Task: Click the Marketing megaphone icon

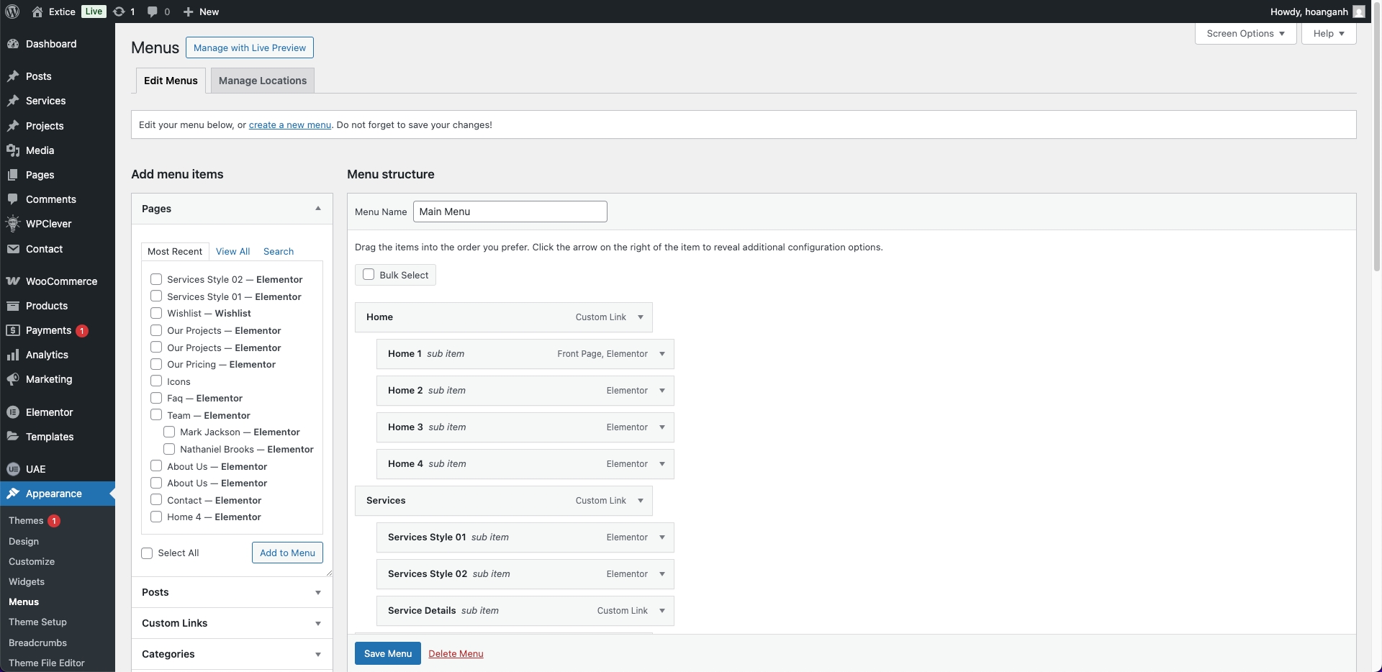Action: pos(13,379)
